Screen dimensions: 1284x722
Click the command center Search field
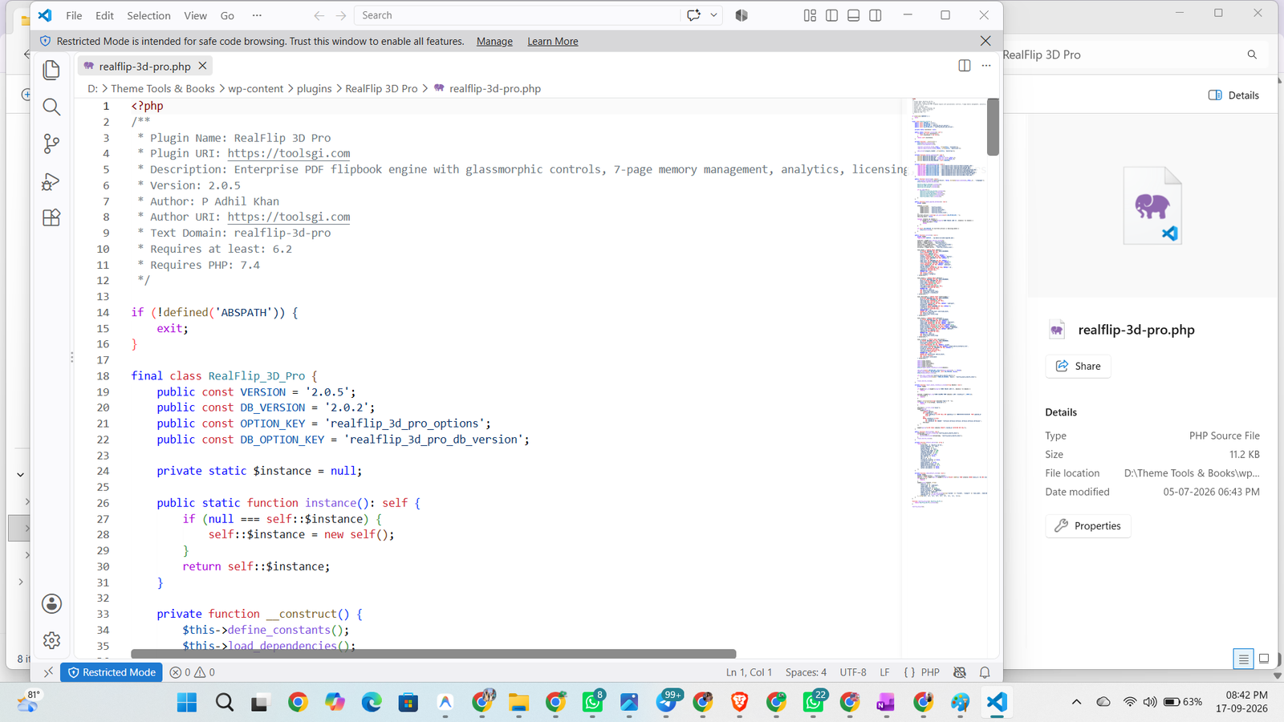pos(516,15)
